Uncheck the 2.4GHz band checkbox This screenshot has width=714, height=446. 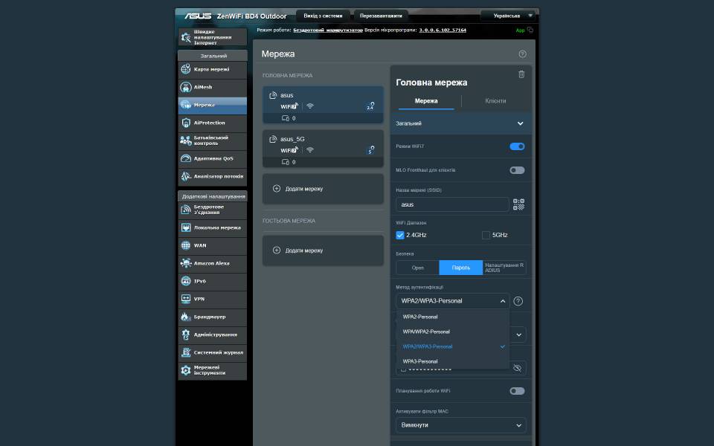point(400,235)
